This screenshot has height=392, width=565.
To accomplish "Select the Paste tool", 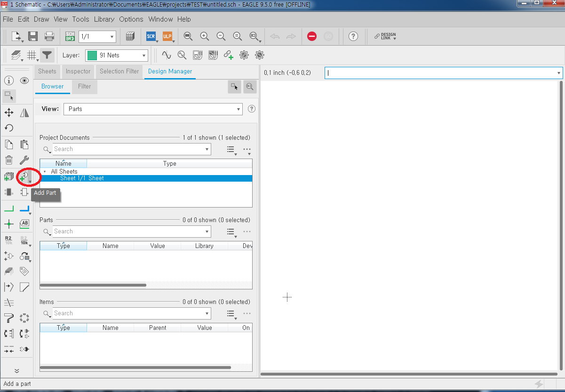I will (24, 144).
